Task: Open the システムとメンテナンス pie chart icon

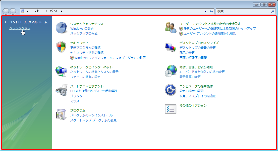Action: pyautogui.click(x=61, y=28)
